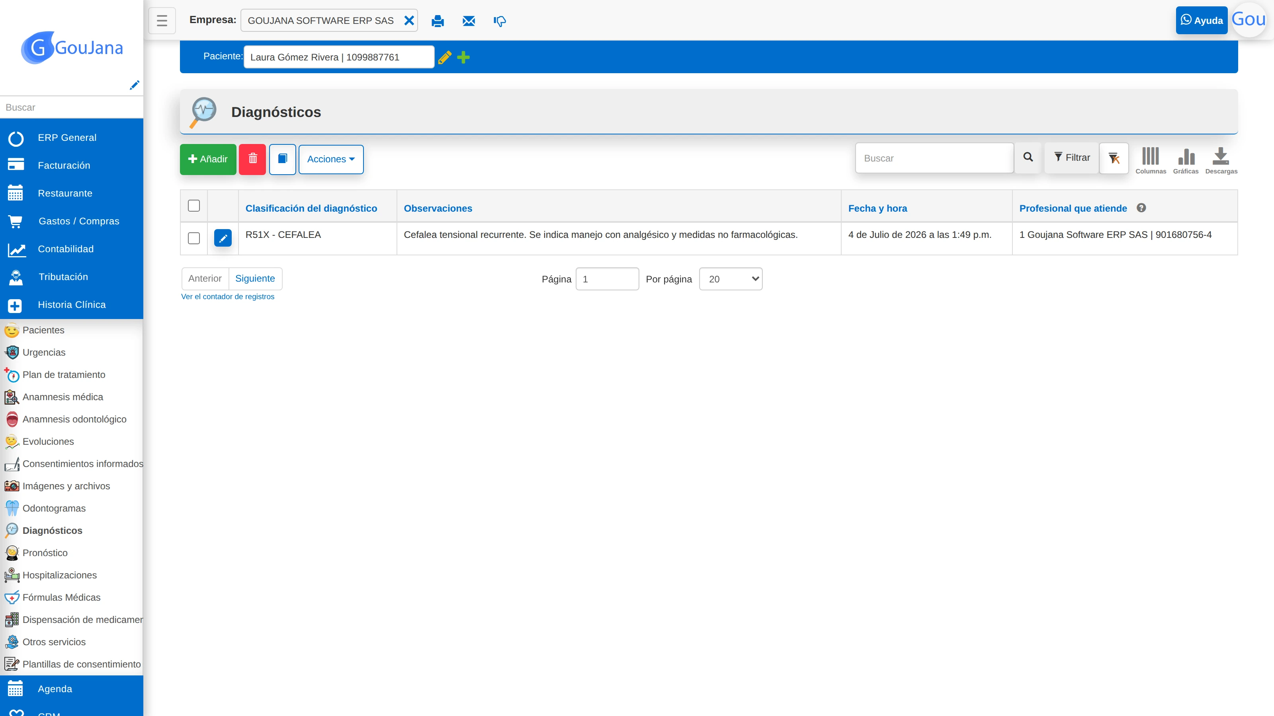
Task: Expand Gastos / Compras module
Action: 72,222
